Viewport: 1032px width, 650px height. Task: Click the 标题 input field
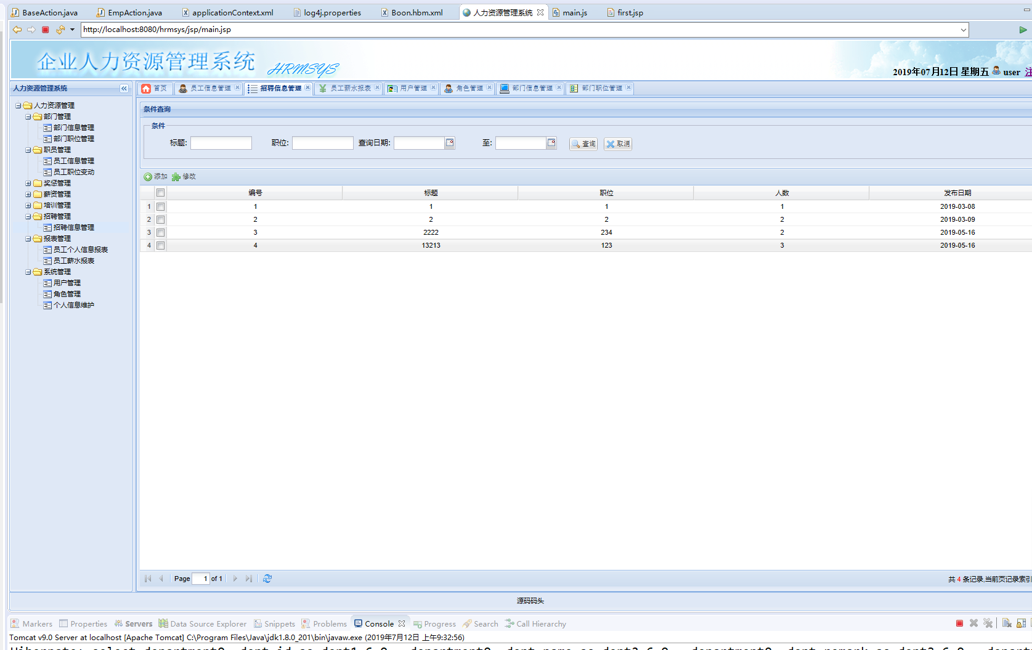click(x=221, y=143)
